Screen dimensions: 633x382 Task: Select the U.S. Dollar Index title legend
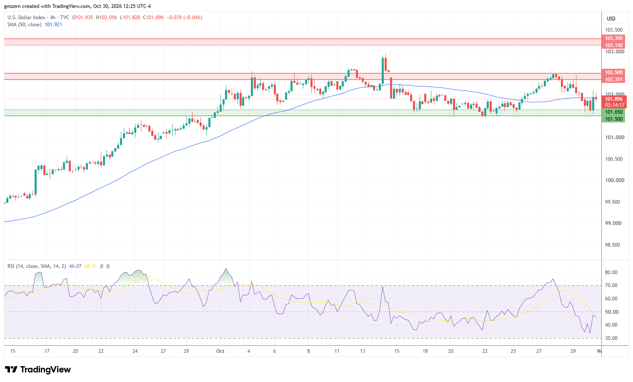(38, 17)
